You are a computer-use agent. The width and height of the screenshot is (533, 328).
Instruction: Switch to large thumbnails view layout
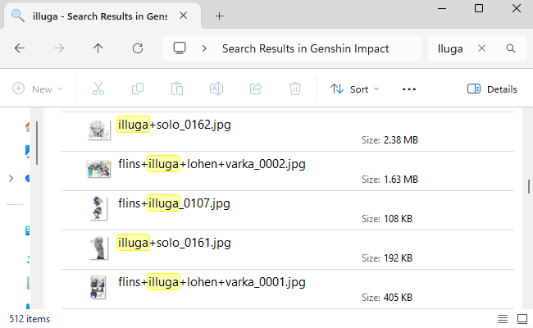(x=521, y=318)
